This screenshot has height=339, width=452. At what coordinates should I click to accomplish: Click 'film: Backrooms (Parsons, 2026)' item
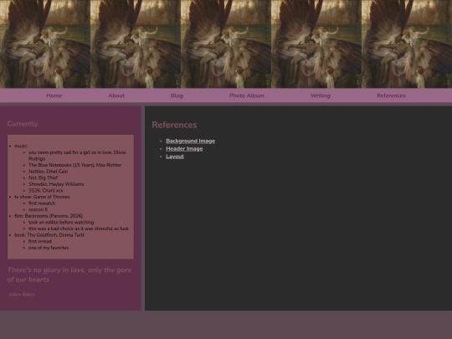49,216
